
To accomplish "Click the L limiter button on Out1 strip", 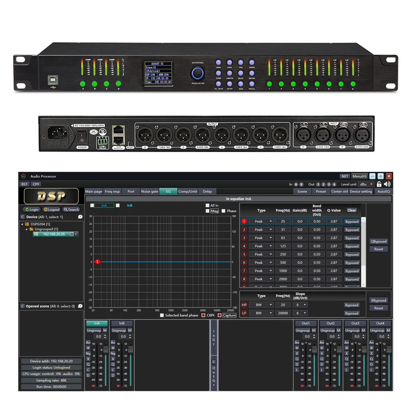I will pyautogui.click(x=297, y=370).
